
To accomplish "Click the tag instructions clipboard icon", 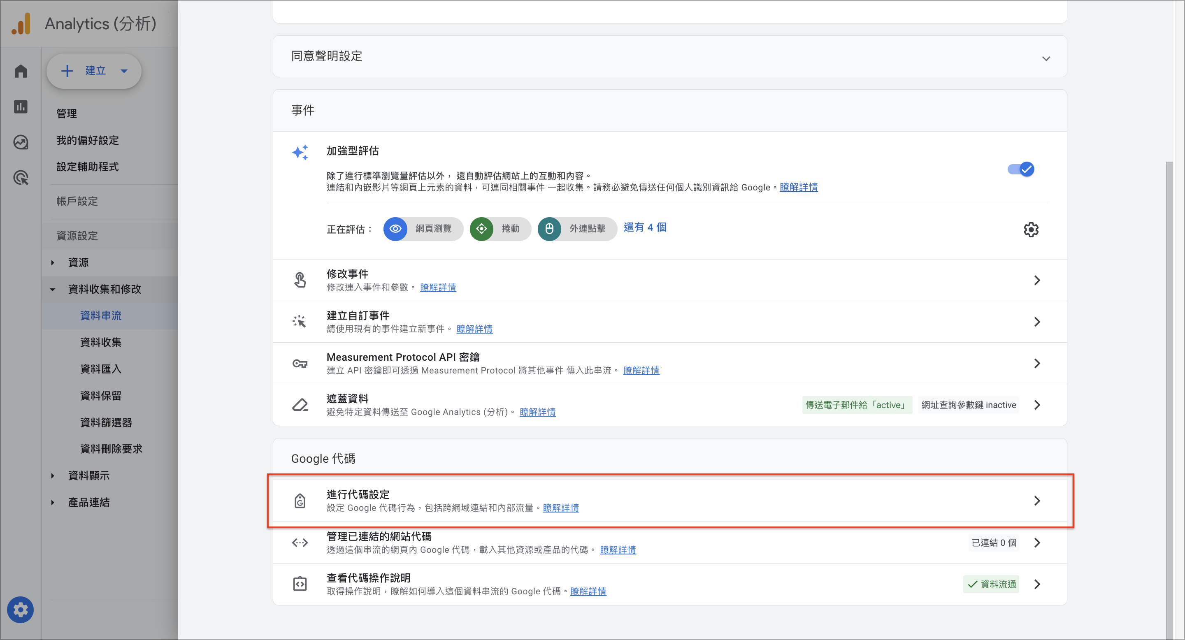I will point(300,584).
